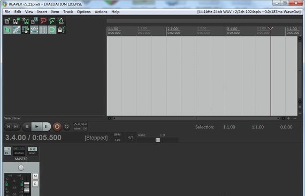Click the [Stopped] transport status text

96,138
